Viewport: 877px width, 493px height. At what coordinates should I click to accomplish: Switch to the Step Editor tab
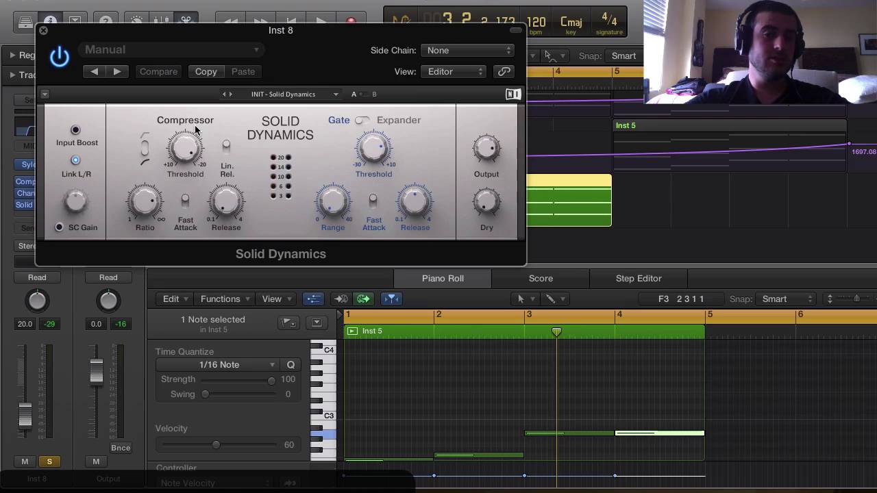pyautogui.click(x=639, y=278)
